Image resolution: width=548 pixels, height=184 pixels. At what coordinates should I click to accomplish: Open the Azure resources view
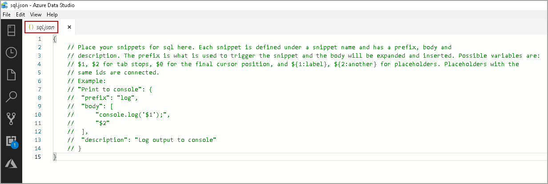(x=11, y=164)
